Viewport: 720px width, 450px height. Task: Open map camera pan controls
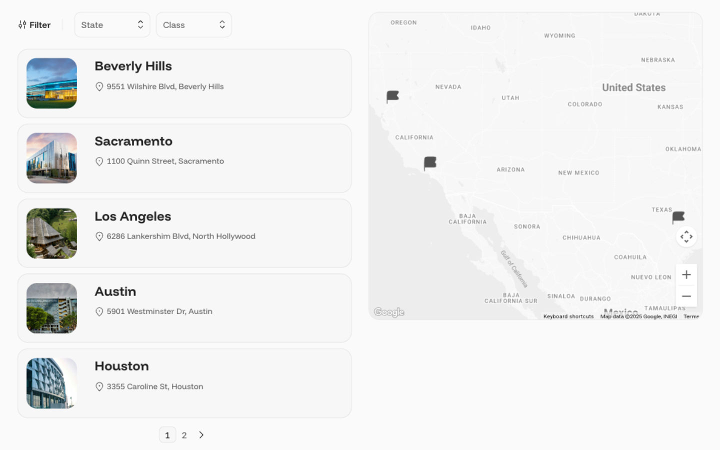click(686, 236)
